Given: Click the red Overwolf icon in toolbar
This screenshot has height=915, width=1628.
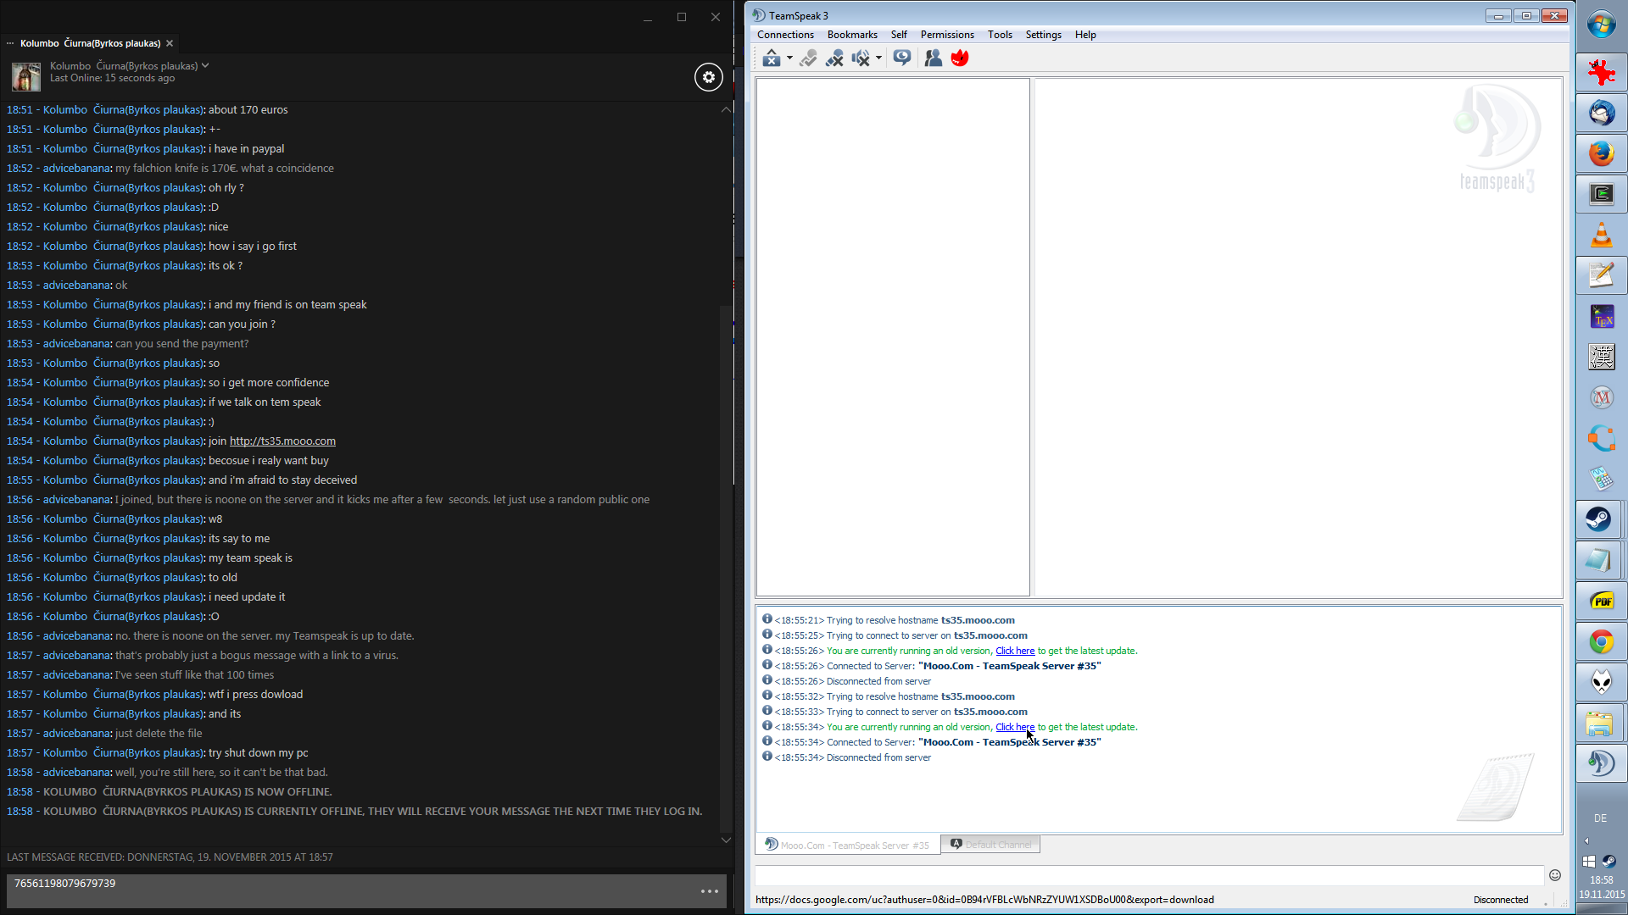Looking at the screenshot, I should (x=960, y=58).
